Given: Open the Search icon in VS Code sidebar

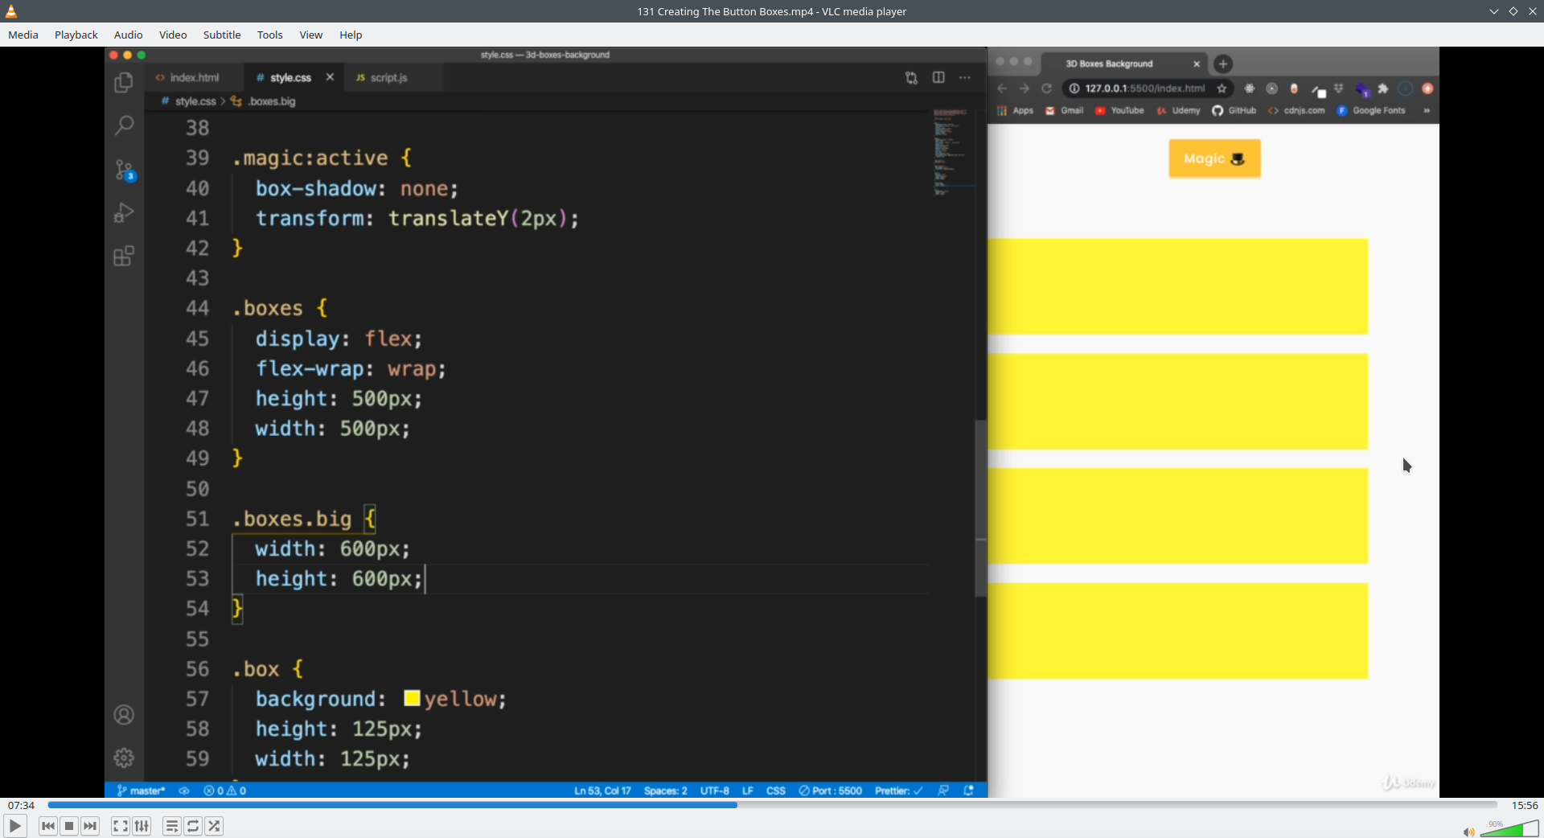Looking at the screenshot, I should 124,125.
